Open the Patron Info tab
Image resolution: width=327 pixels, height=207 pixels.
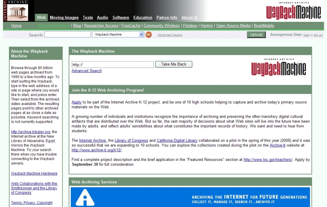pyautogui.click(x=167, y=18)
